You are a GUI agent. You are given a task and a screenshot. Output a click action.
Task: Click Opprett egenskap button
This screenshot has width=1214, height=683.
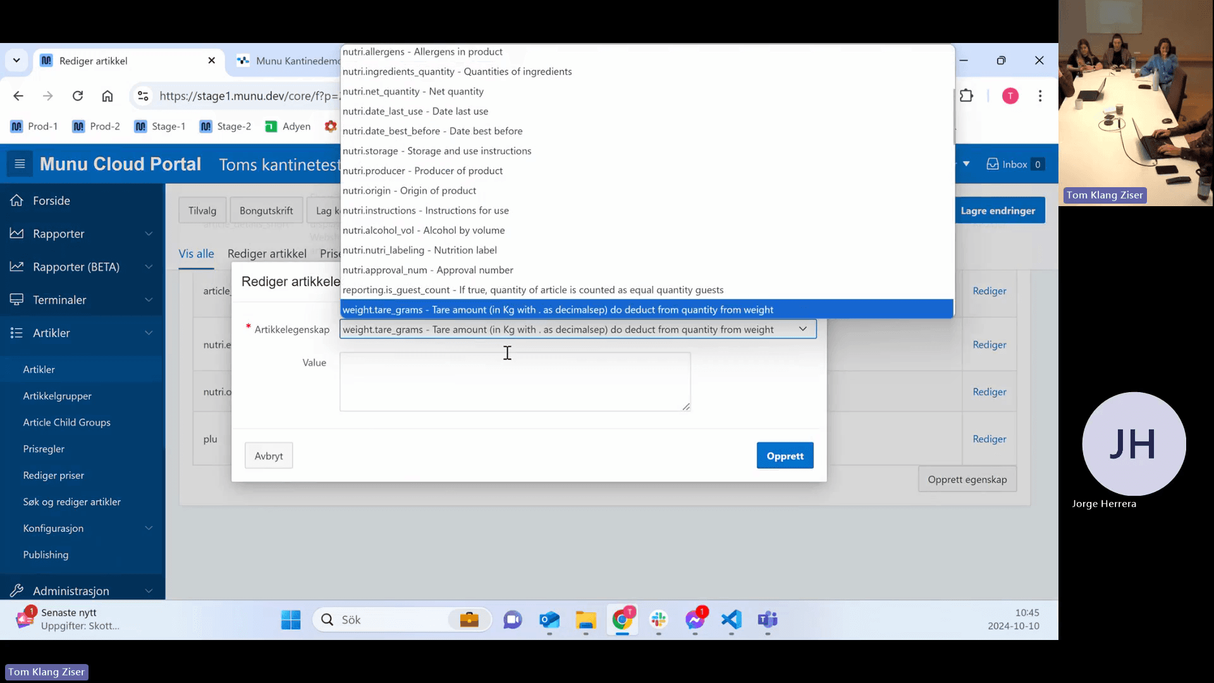point(967,479)
